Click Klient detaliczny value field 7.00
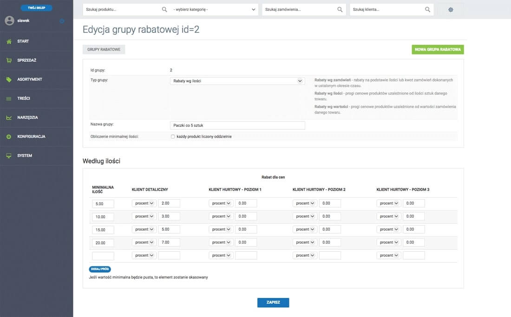The width and height of the screenshot is (511, 317). (169, 242)
